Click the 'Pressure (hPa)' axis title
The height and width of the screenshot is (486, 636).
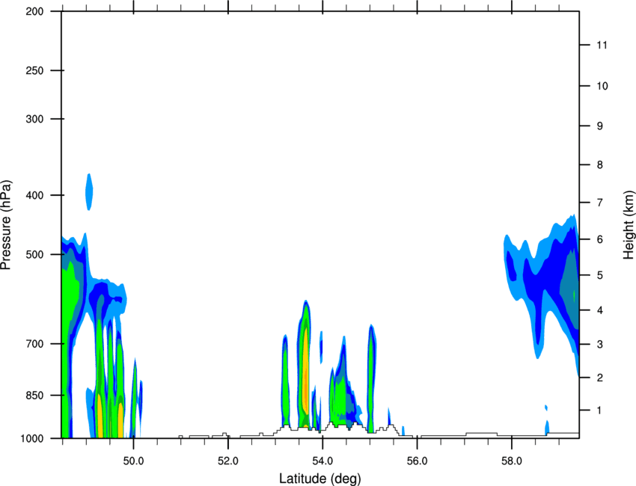point(6,225)
